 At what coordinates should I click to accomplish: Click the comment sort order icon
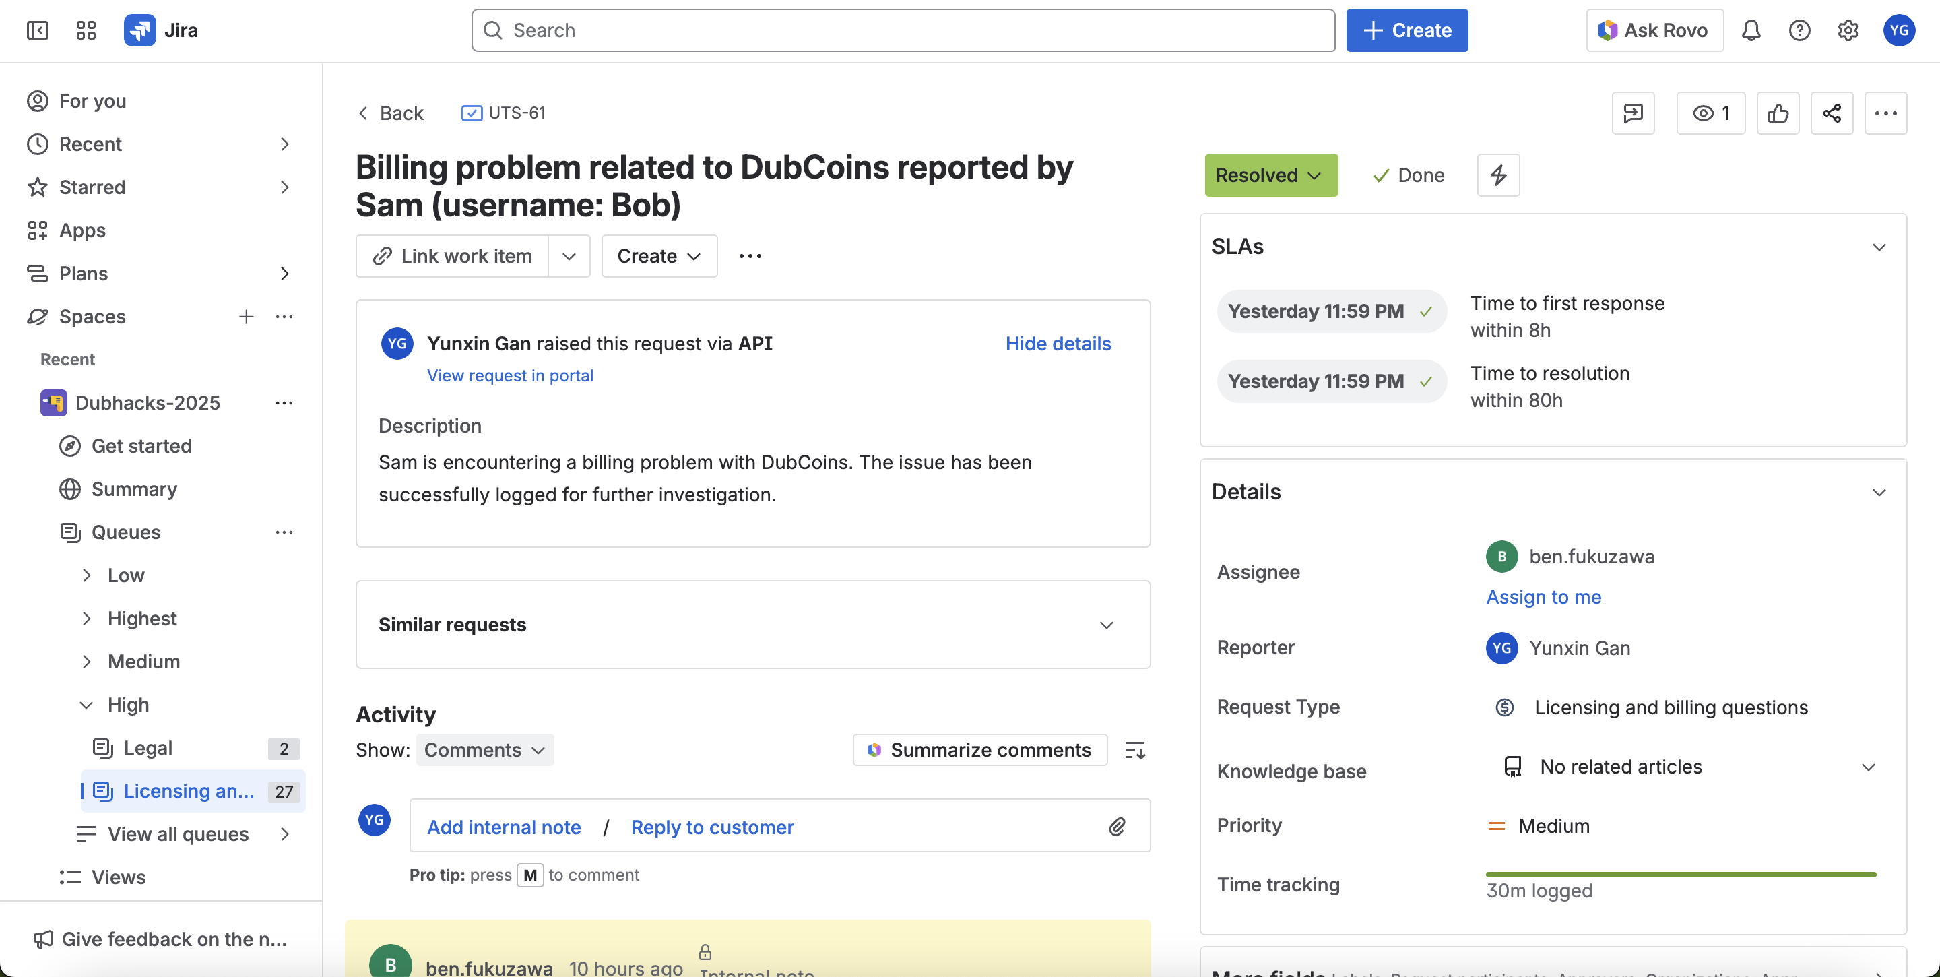1134,749
